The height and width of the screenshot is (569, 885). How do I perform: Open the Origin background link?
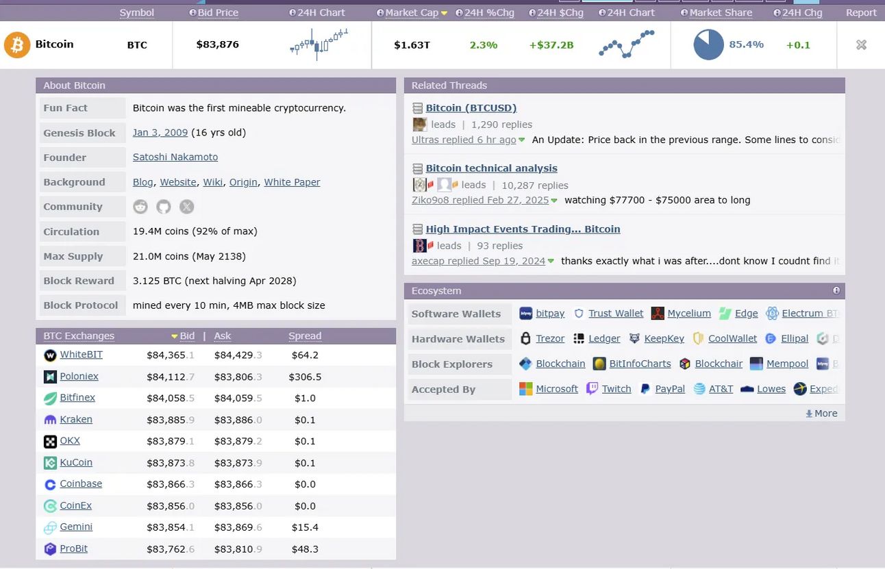[243, 182]
